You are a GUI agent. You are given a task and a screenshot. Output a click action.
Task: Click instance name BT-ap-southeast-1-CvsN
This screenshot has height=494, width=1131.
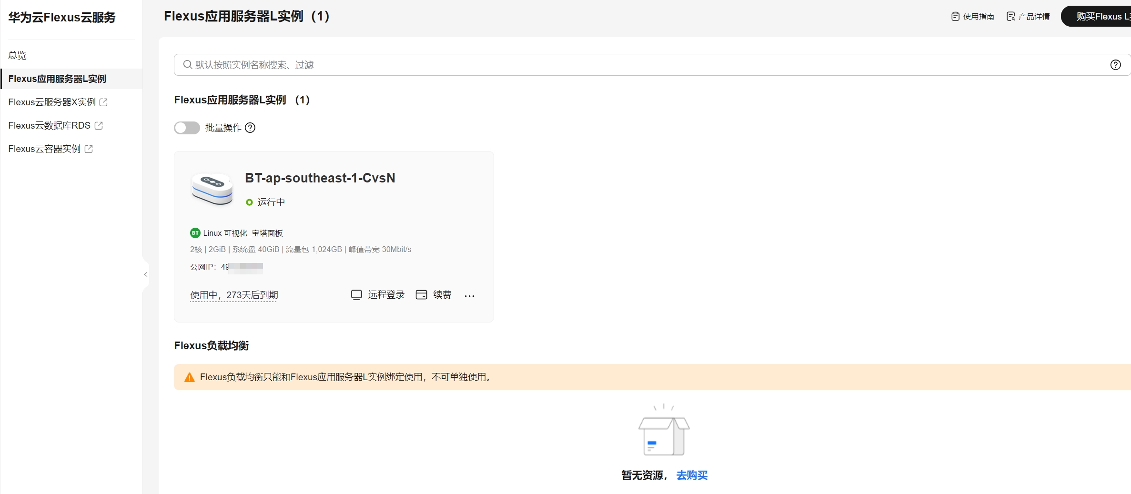click(320, 178)
